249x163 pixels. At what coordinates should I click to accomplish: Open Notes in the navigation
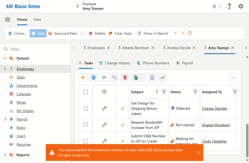tap(21, 103)
